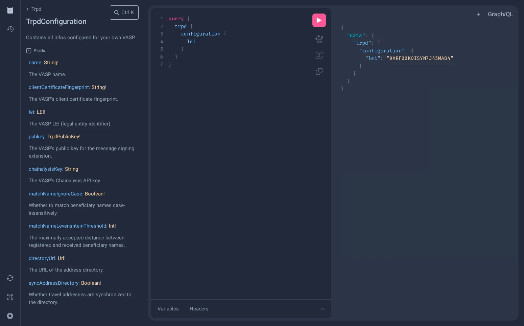
Task: Click the lei value in the response
Action: (420, 58)
